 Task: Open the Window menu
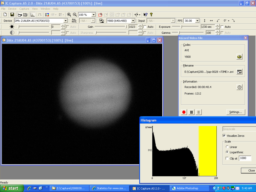click(45, 9)
